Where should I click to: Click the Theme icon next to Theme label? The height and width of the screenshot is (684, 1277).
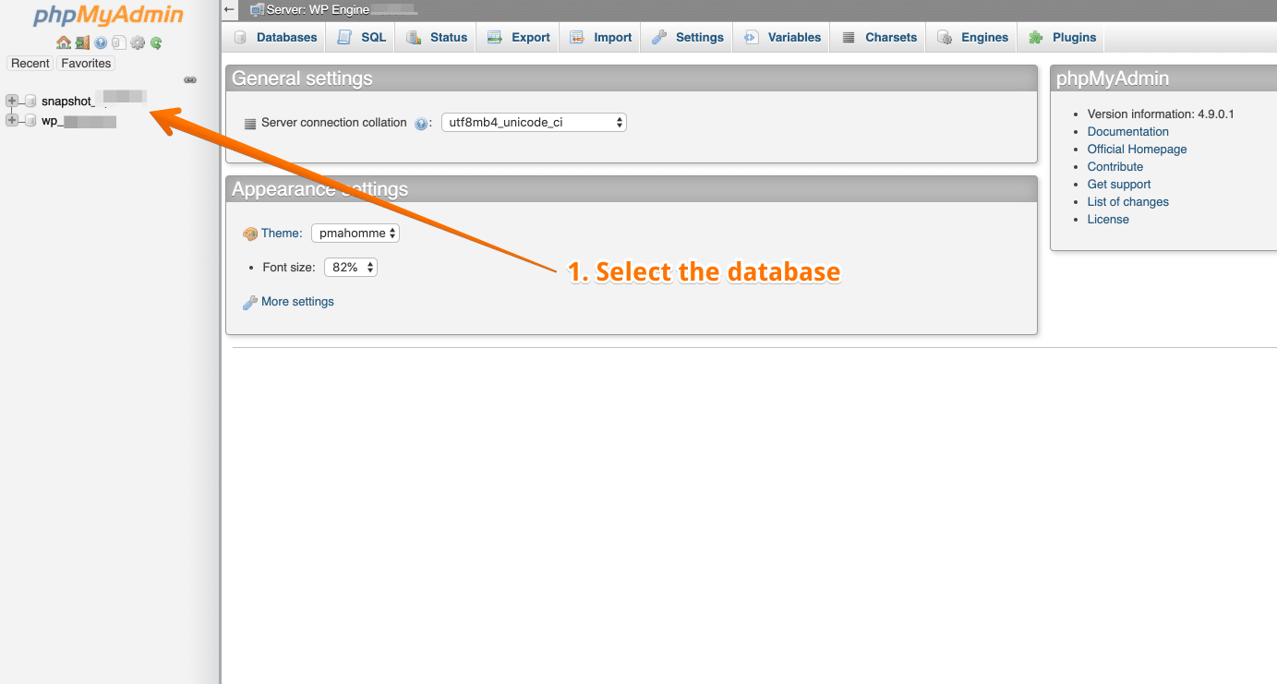(x=247, y=233)
